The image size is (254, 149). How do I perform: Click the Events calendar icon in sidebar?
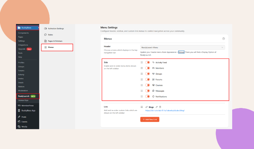19,122
